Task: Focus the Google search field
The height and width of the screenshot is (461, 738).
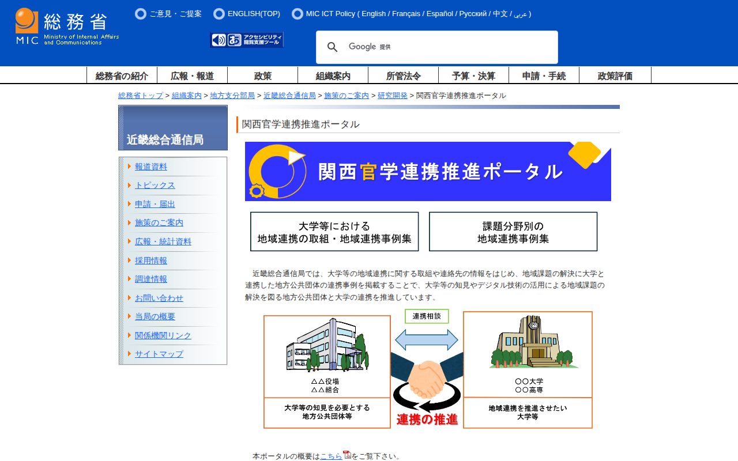Action: 447,47
